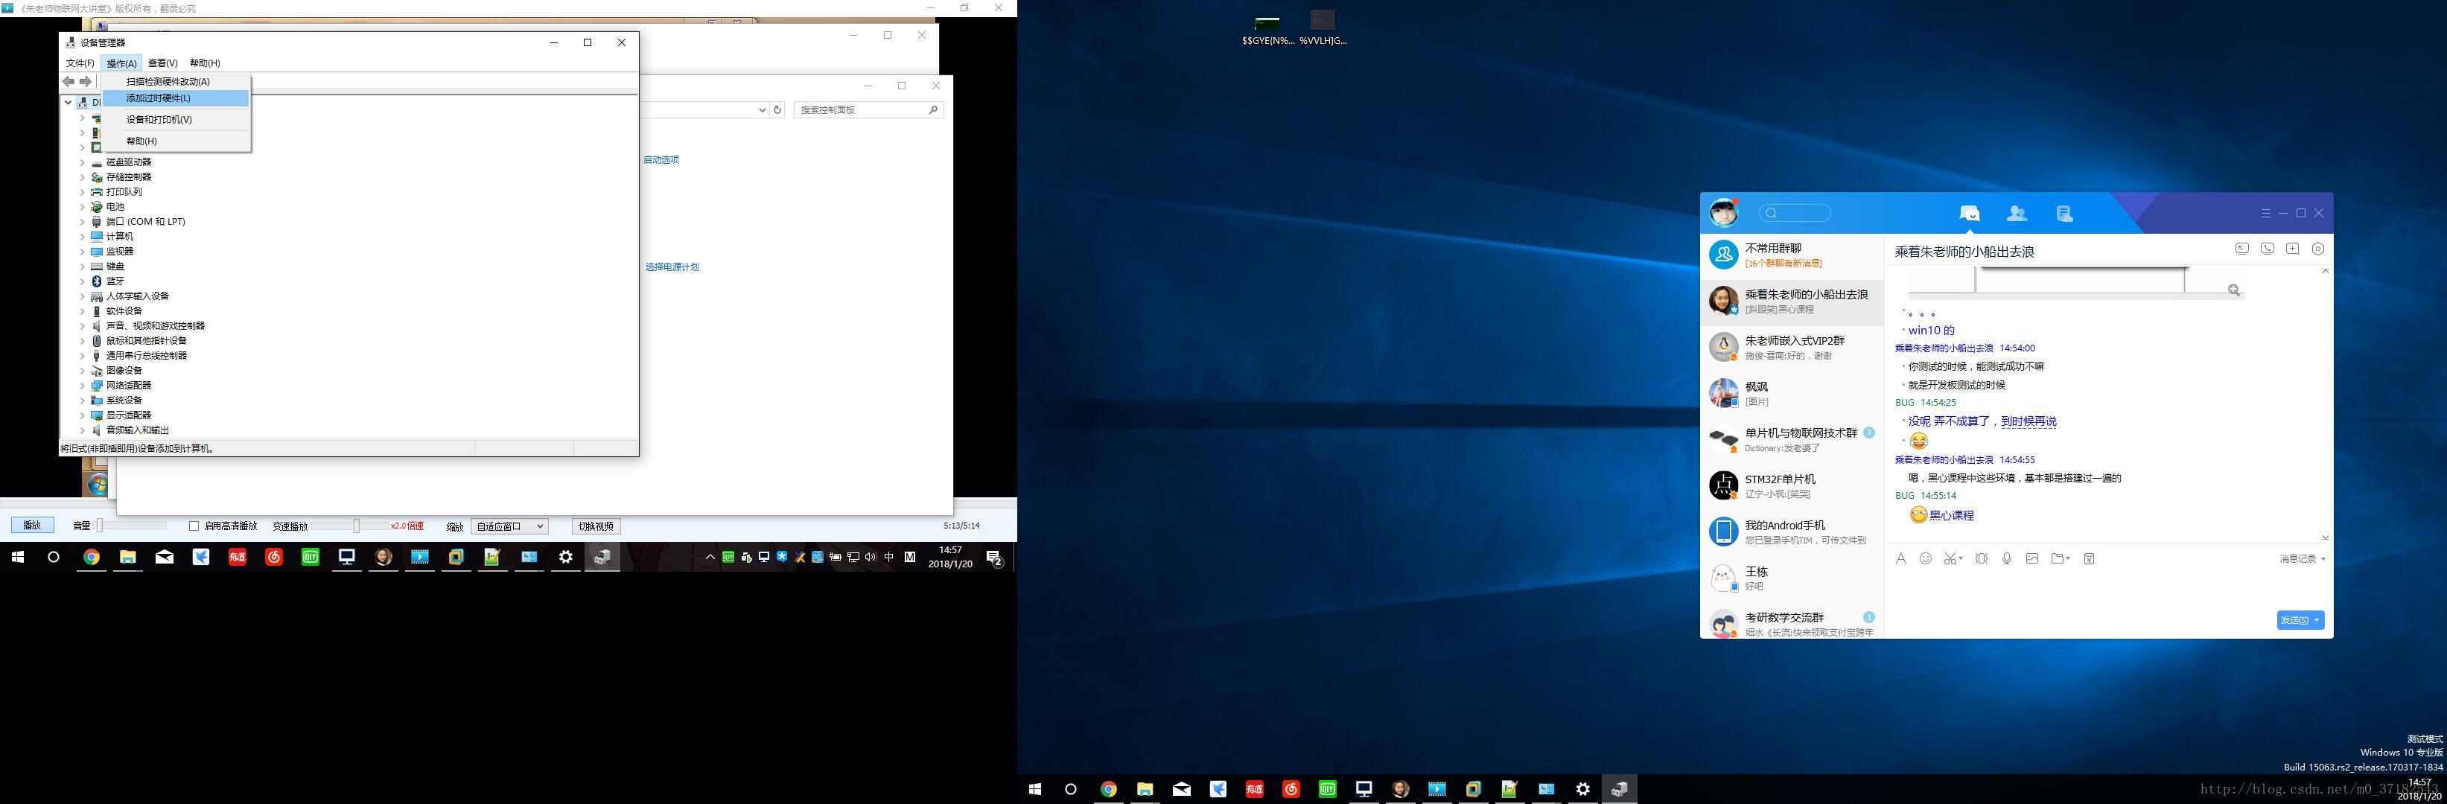
Task: Click the microphone voice message icon
Action: (2007, 559)
